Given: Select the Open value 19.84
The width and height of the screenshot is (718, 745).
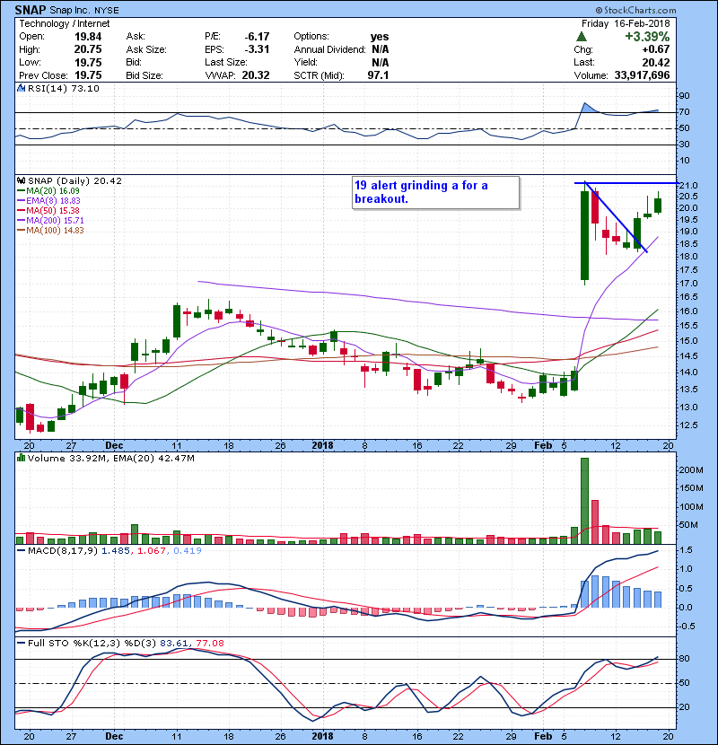Looking at the screenshot, I should 88,37.
